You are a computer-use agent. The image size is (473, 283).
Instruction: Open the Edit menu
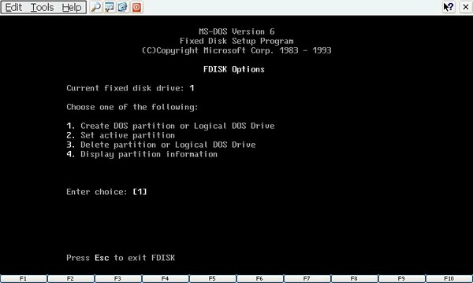[x=13, y=7]
